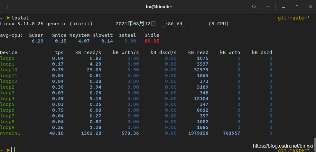The height and width of the screenshot is (152, 316).
Task: Click the nvme0n1 device name
Action: [x=10, y=133]
